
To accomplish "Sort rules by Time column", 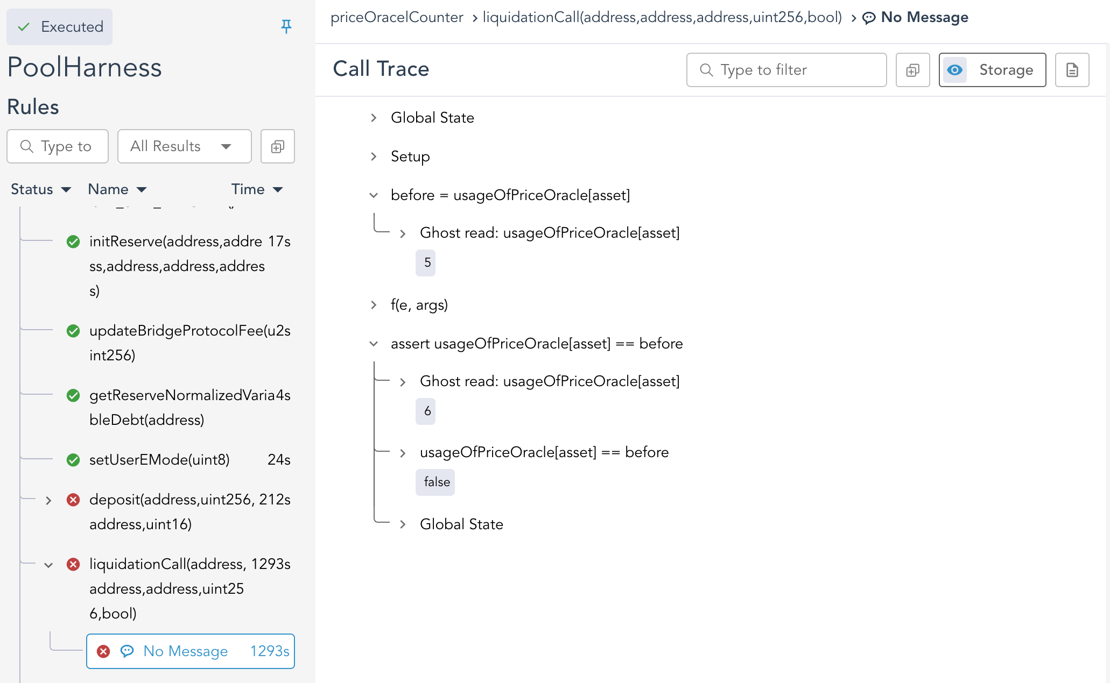I will (x=257, y=189).
